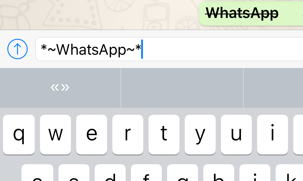
Task: Tap the q key on the keyboard
Action: 19,135
